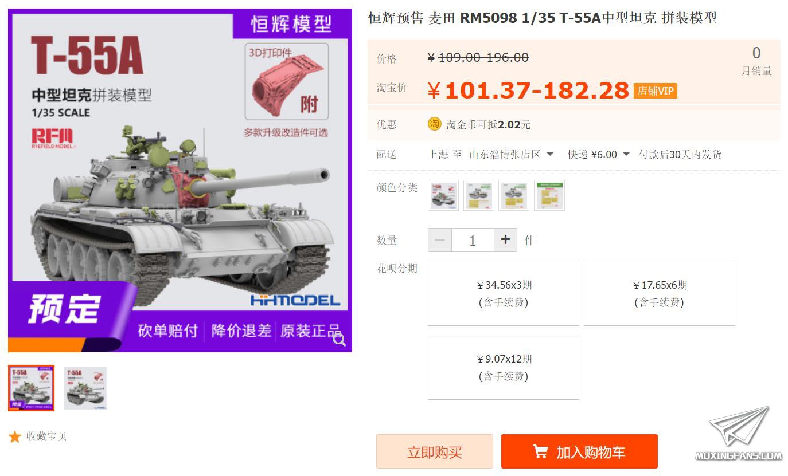This screenshot has height=476, width=788.
Task: Click the 店铺VIP badge
Action: coord(656,91)
